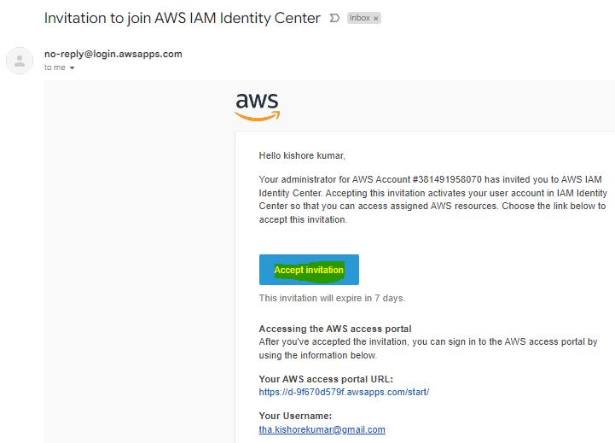The height and width of the screenshot is (443, 615).
Task: Open the AWS access portal URL link
Action: click(x=344, y=393)
